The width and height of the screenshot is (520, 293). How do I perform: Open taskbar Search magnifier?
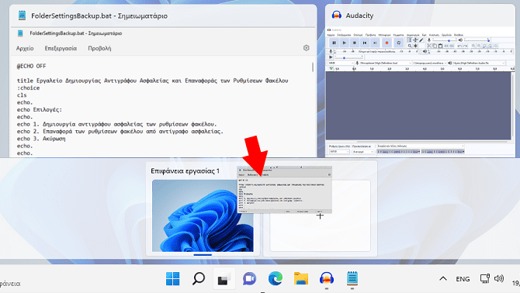pyautogui.click(x=199, y=278)
